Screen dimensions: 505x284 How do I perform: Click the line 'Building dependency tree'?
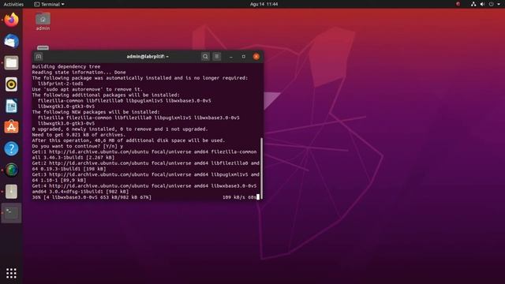click(66, 66)
